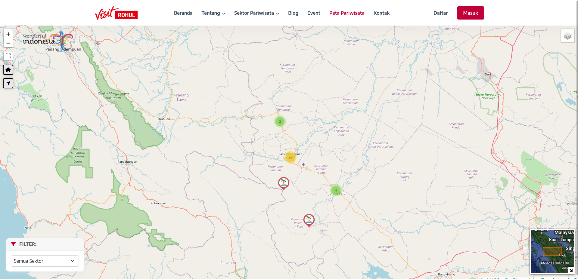Click the Visit ROHUL logo
The image size is (578, 279).
[116, 13]
